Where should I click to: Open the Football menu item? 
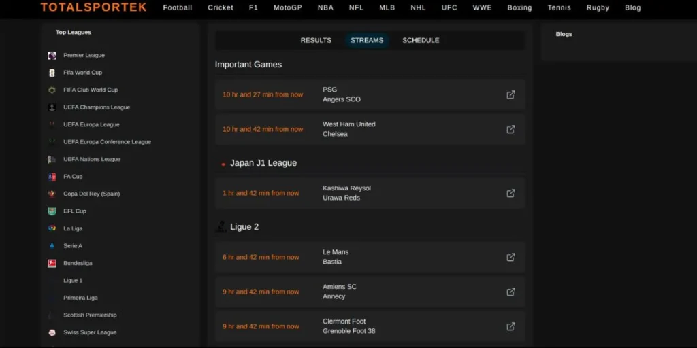click(x=178, y=7)
